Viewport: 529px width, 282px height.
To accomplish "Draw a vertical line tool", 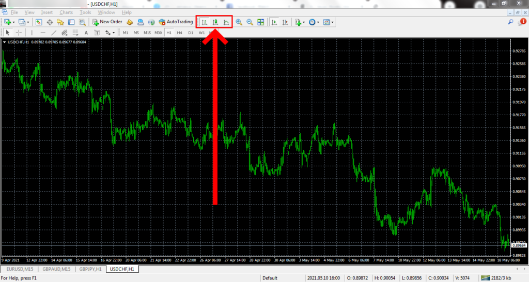I will click(32, 33).
